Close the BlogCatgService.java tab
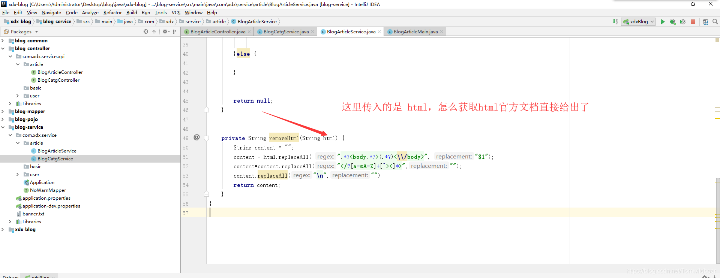The width and height of the screenshot is (720, 278). (313, 32)
